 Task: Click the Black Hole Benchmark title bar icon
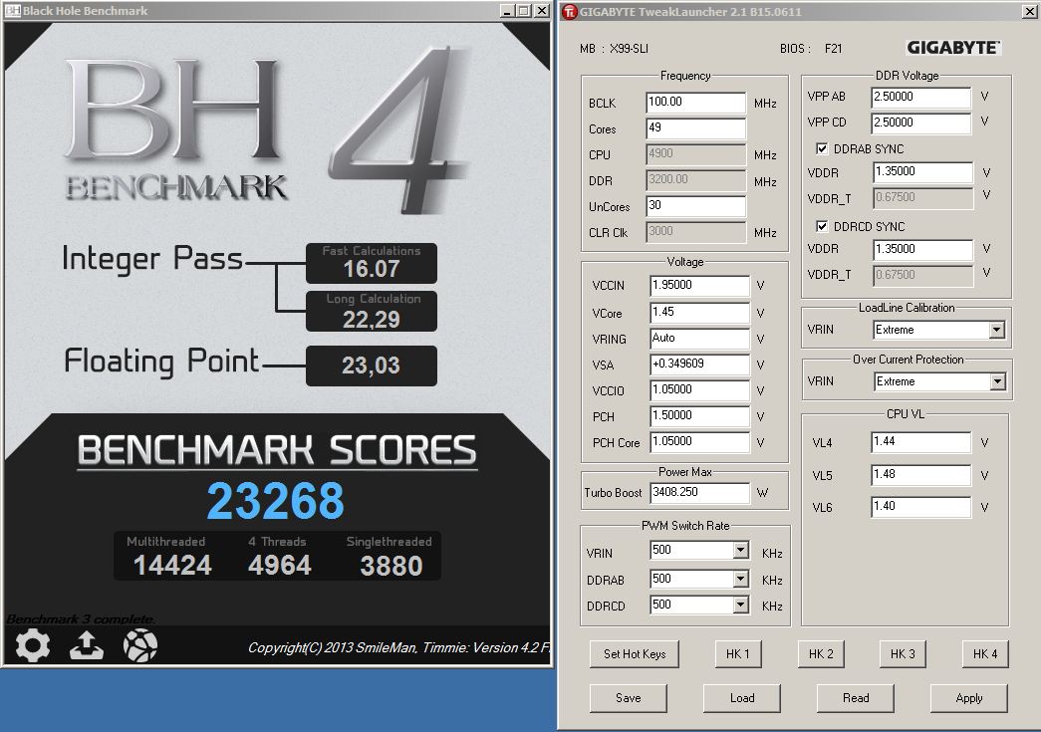tap(12, 11)
